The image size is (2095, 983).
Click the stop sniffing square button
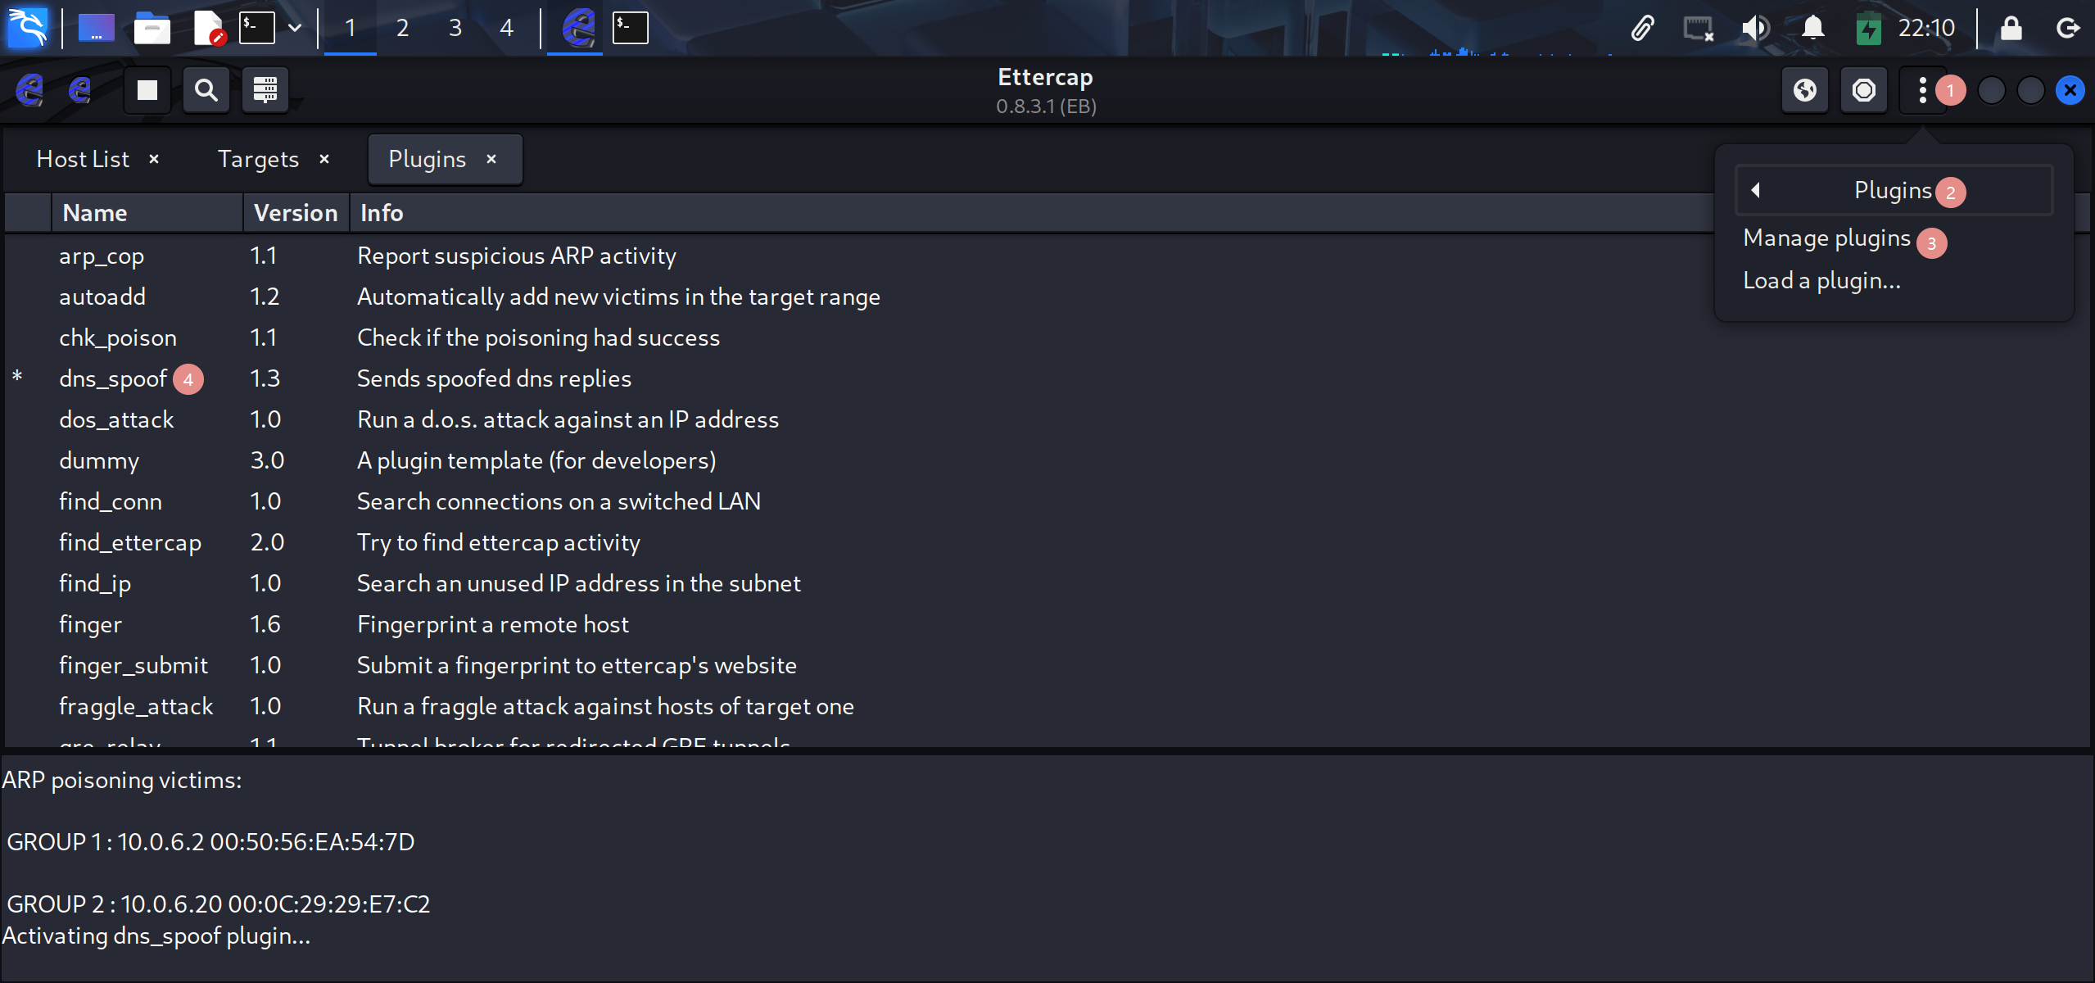point(147,90)
